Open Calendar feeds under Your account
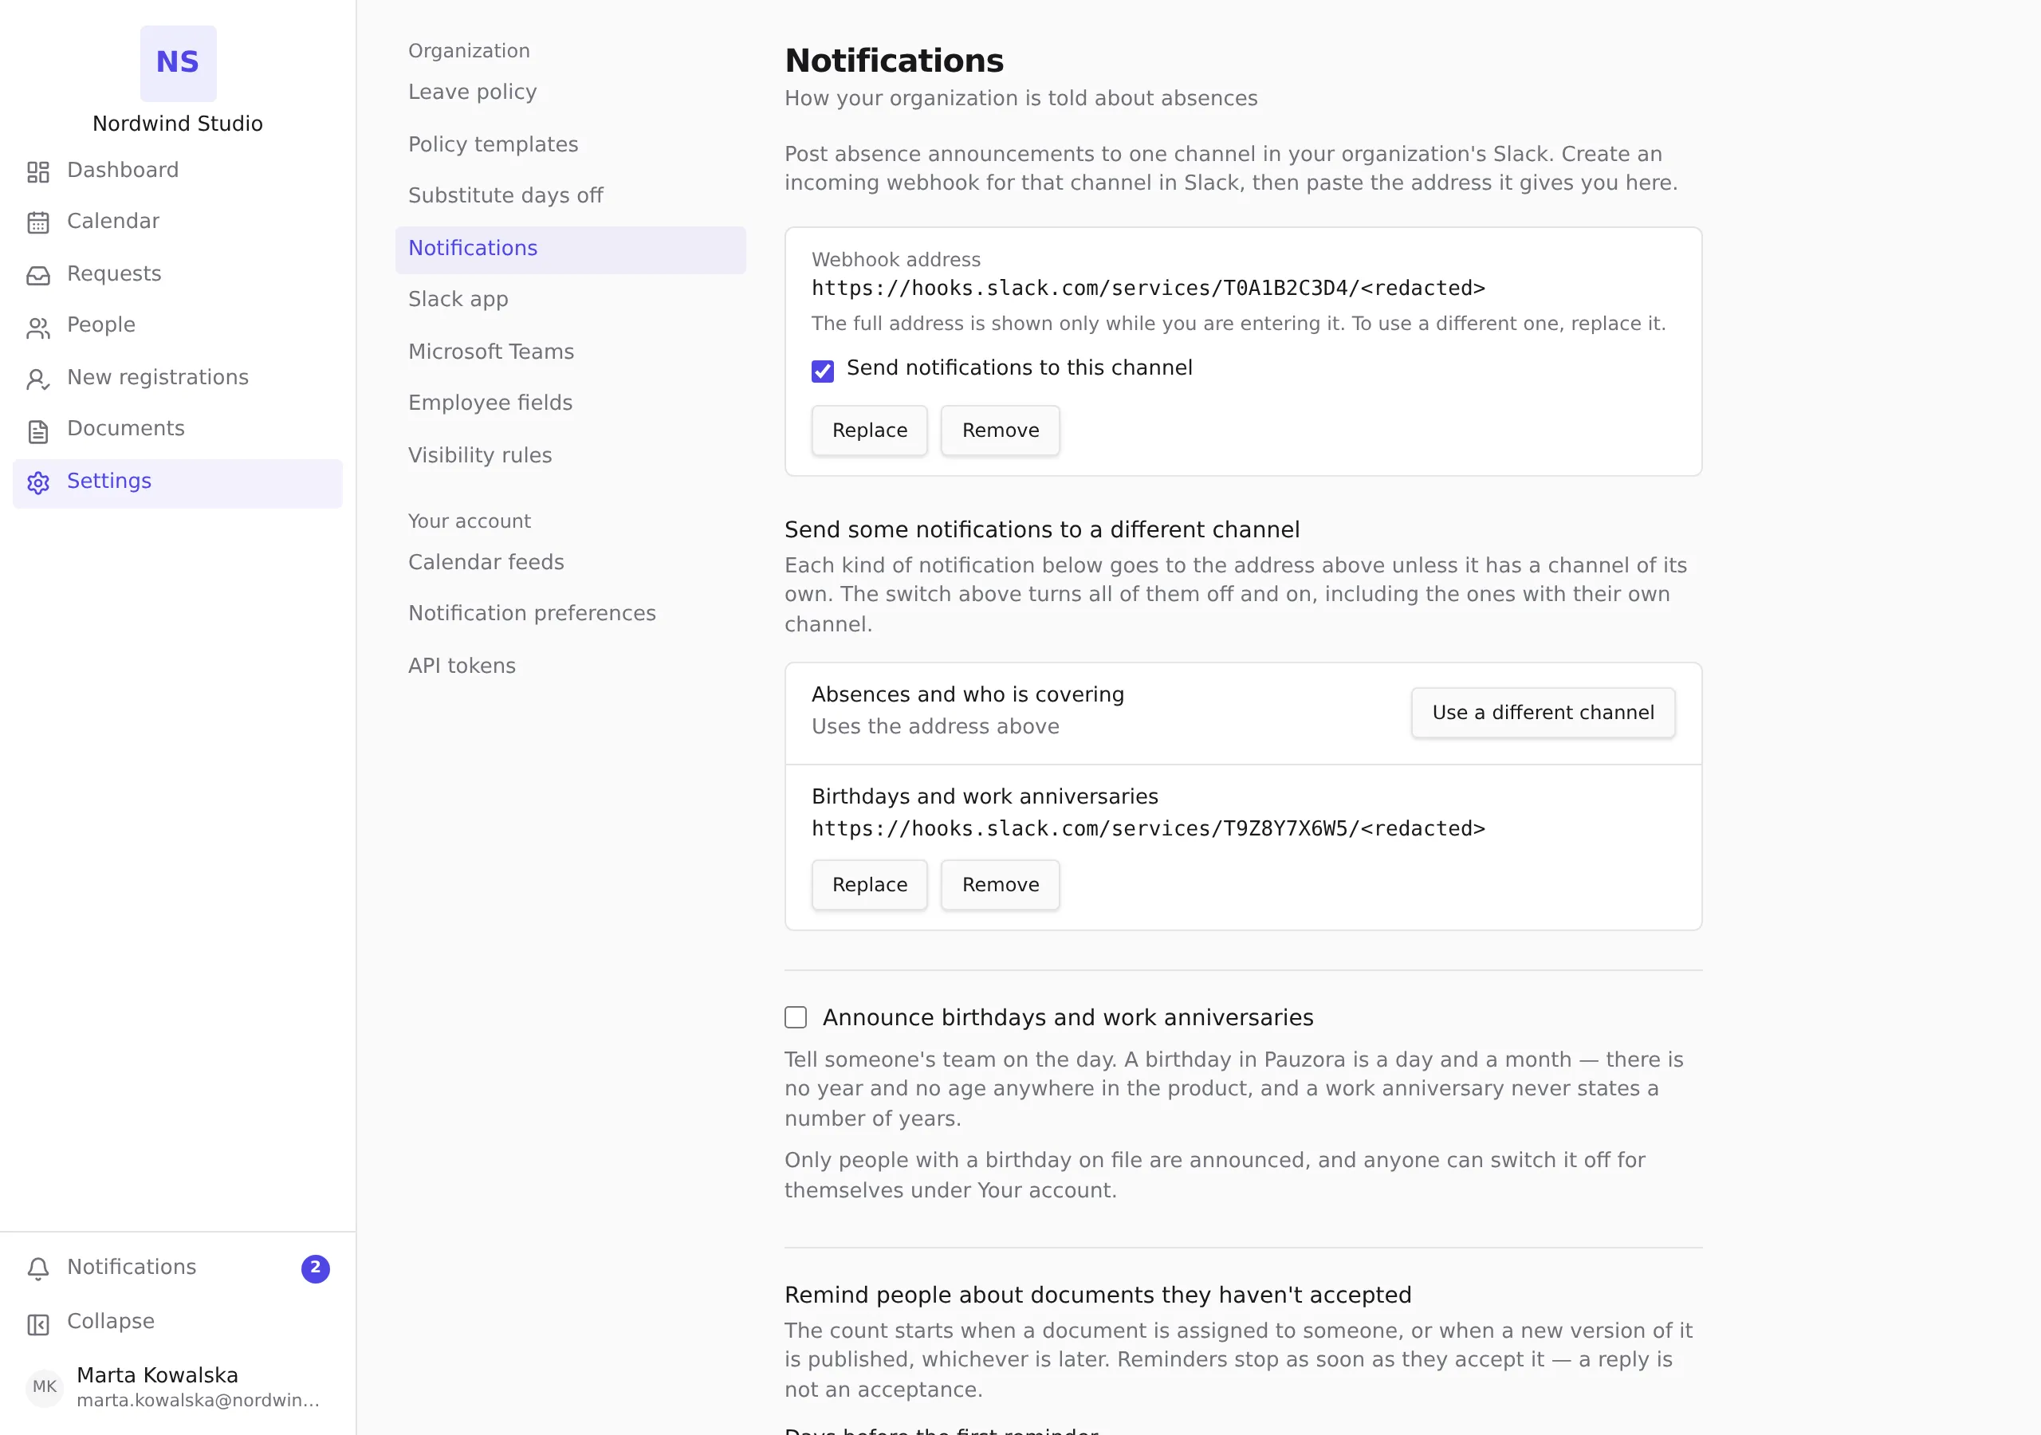2041x1435 pixels. [570, 563]
